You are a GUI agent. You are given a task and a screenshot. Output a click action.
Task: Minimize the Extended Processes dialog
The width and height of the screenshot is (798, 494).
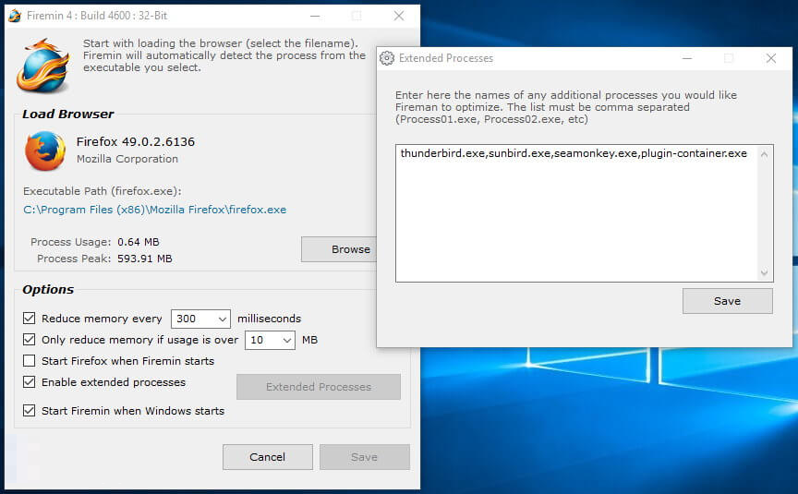click(687, 58)
